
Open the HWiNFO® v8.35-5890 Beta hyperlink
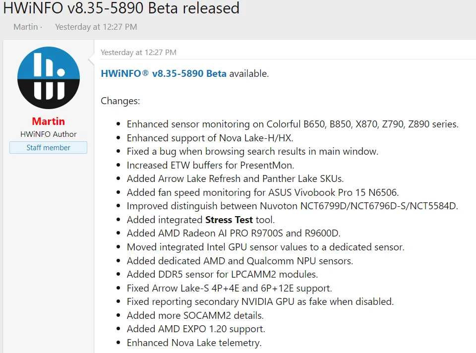[164, 73]
